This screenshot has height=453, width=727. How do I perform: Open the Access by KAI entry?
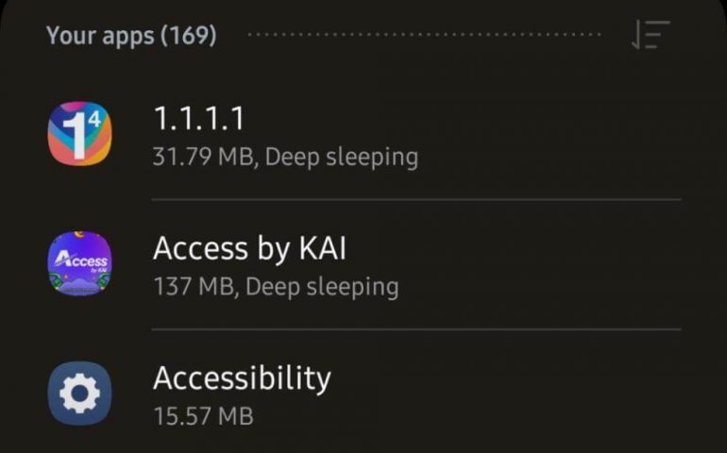[363, 264]
